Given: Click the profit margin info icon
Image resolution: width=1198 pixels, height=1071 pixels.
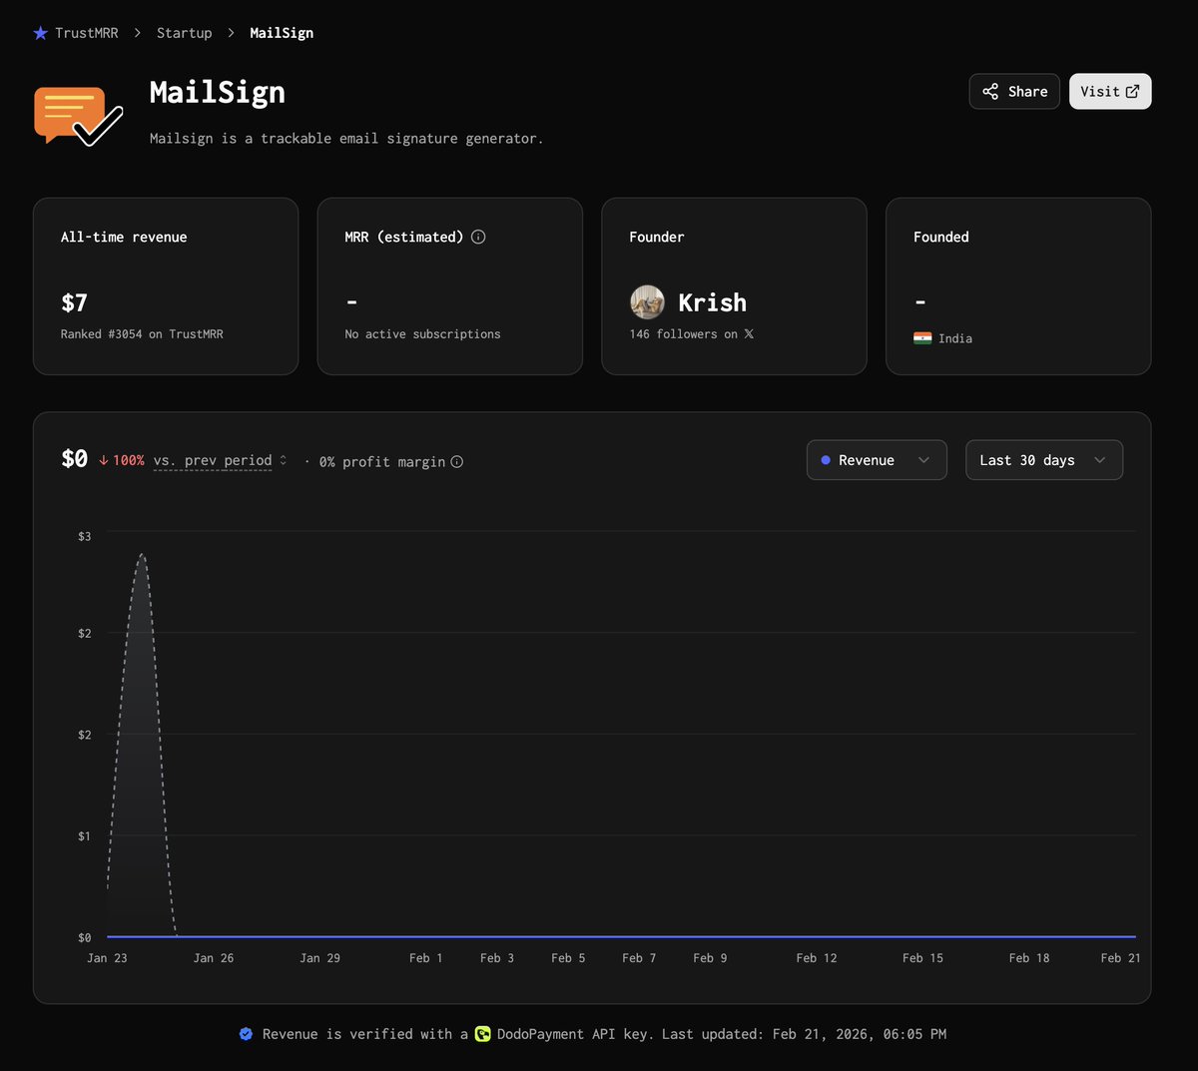Looking at the screenshot, I should (456, 461).
